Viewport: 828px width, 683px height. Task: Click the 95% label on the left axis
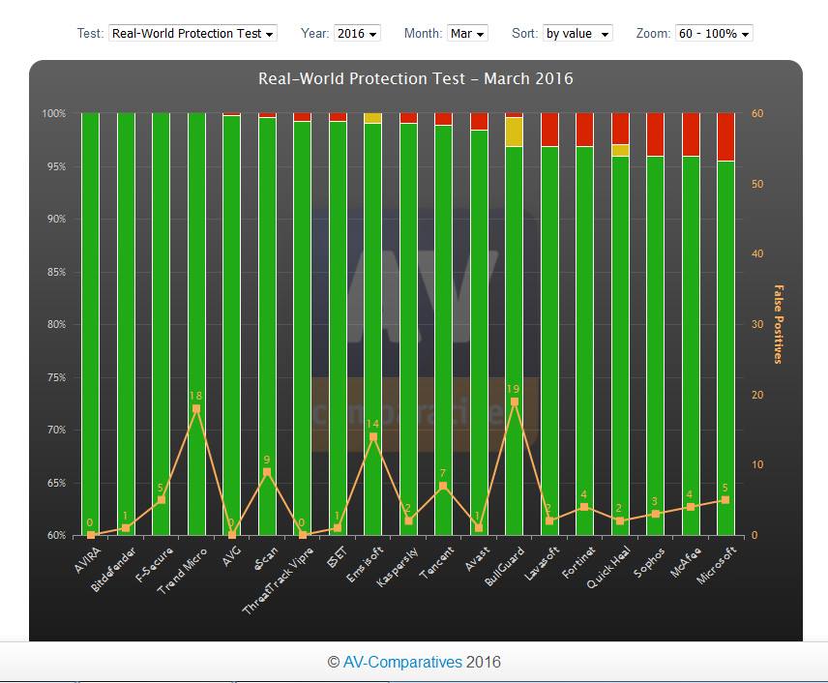tap(56, 166)
